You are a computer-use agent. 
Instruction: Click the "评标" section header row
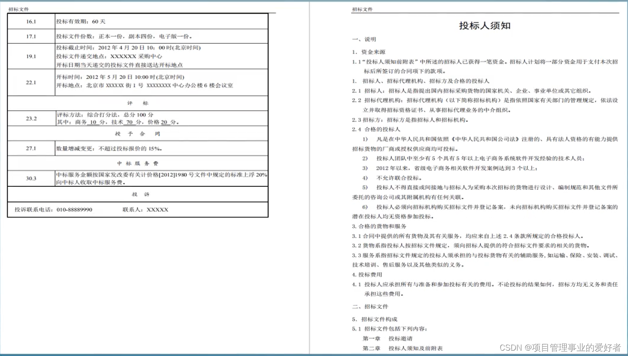click(x=138, y=103)
